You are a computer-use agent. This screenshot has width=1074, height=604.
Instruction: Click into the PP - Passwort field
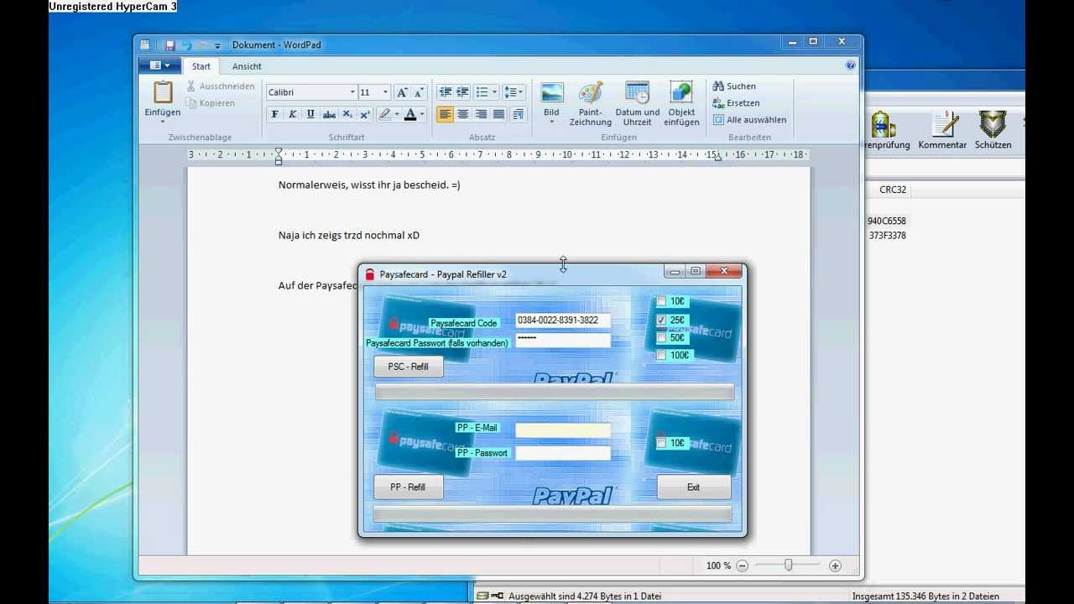tap(563, 453)
